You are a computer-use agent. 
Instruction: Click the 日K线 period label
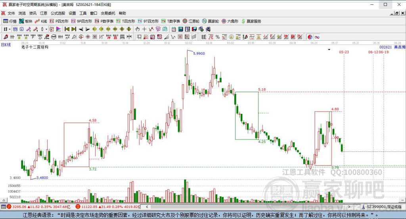click(x=6, y=45)
